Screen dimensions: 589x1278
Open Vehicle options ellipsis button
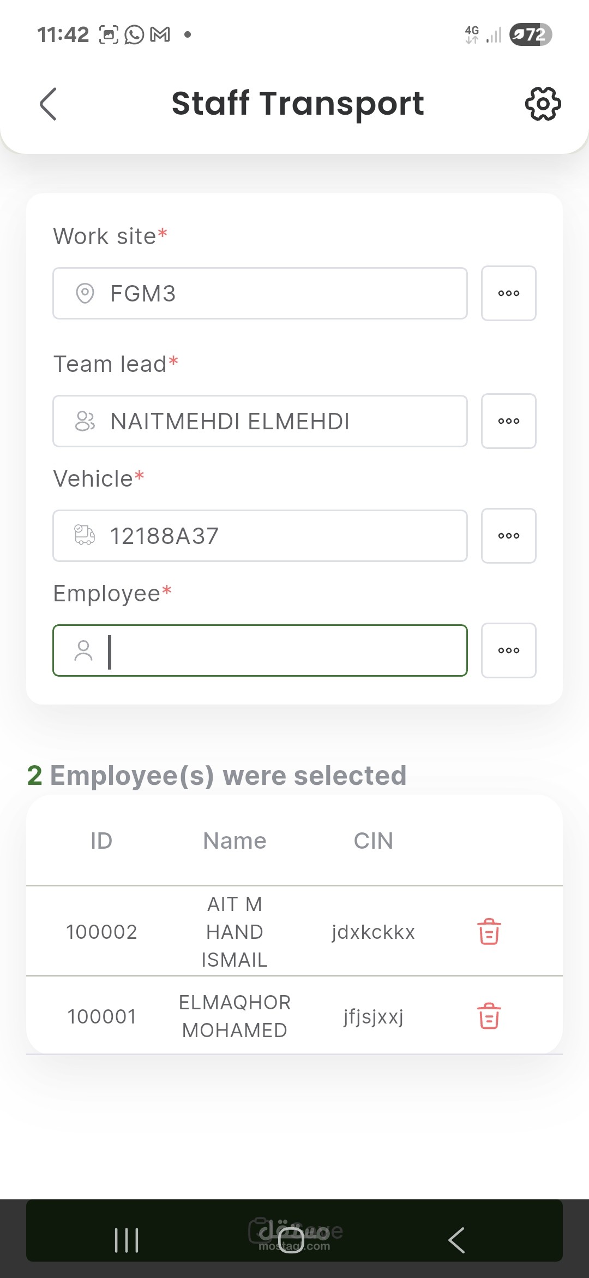508,536
